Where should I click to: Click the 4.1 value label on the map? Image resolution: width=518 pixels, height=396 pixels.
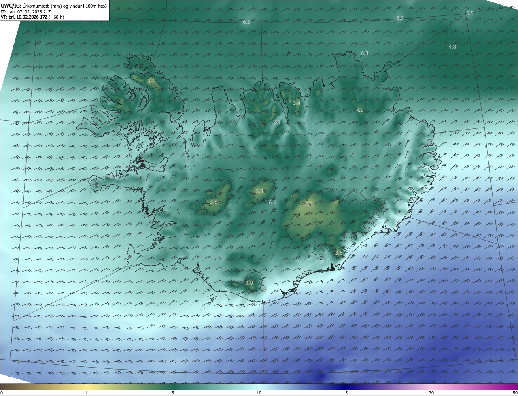360,110
